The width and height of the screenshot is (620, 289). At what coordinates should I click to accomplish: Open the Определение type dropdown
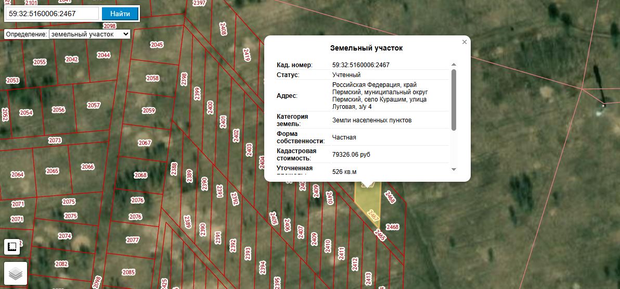pyautogui.click(x=89, y=34)
